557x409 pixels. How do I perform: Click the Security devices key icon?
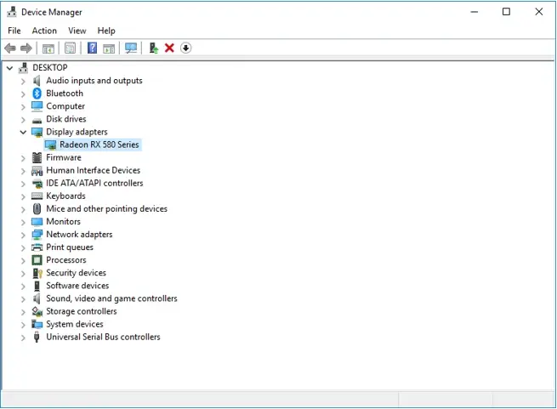(37, 273)
